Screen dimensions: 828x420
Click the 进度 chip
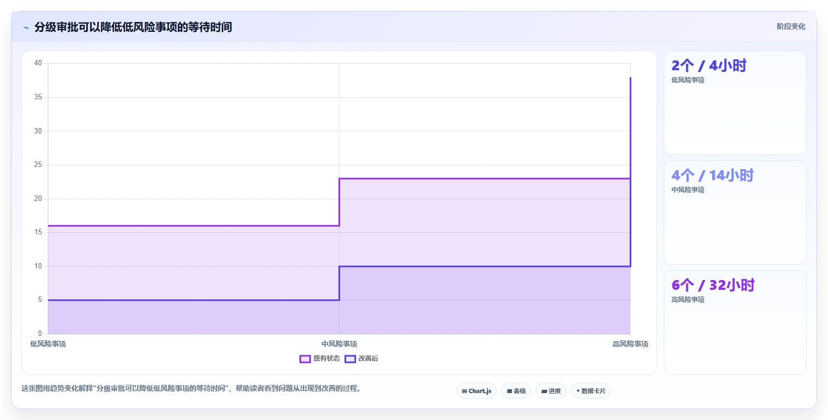click(551, 391)
